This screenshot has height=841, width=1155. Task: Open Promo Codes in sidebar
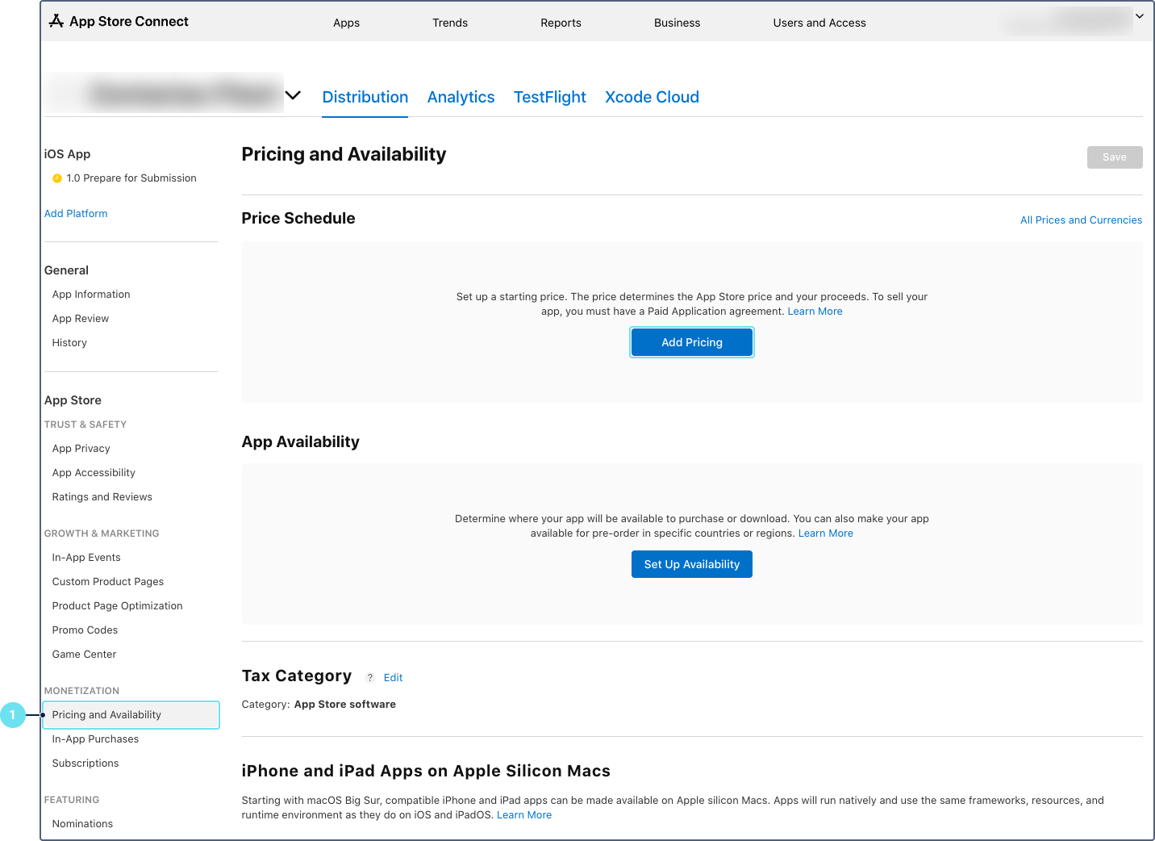tap(85, 630)
